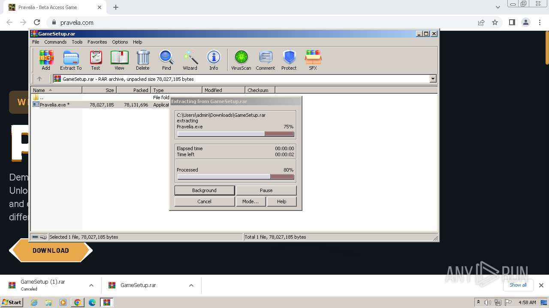Show hidden system tray icons
Viewport: 549px width, 308px height.
[479, 302]
